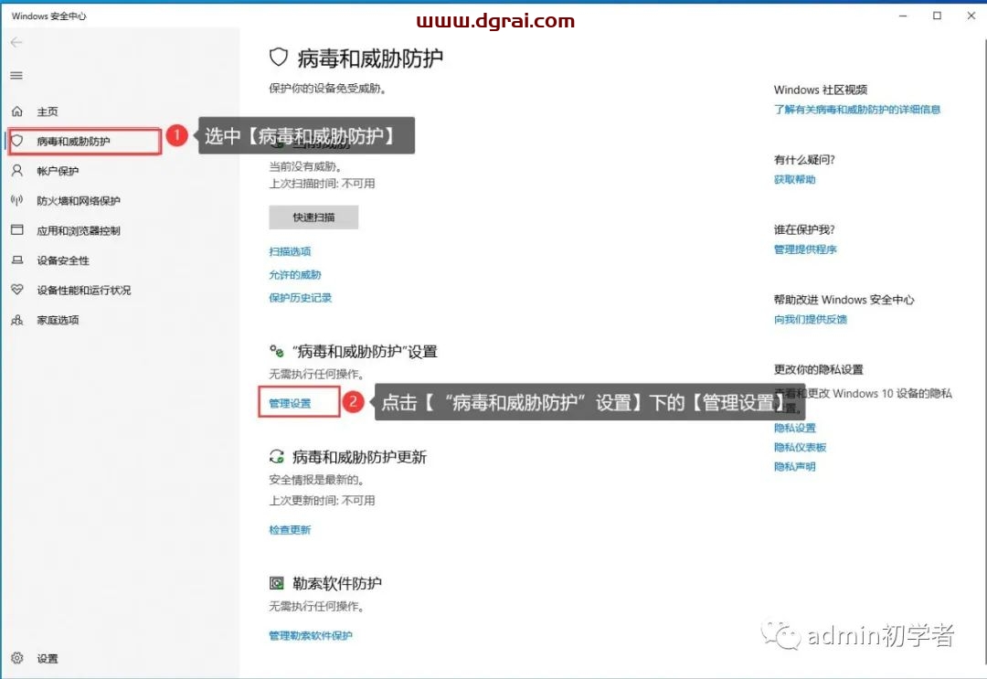Image resolution: width=987 pixels, height=679 pixels.
Task: Click the back arrow icon
Action: pos(16,42)
